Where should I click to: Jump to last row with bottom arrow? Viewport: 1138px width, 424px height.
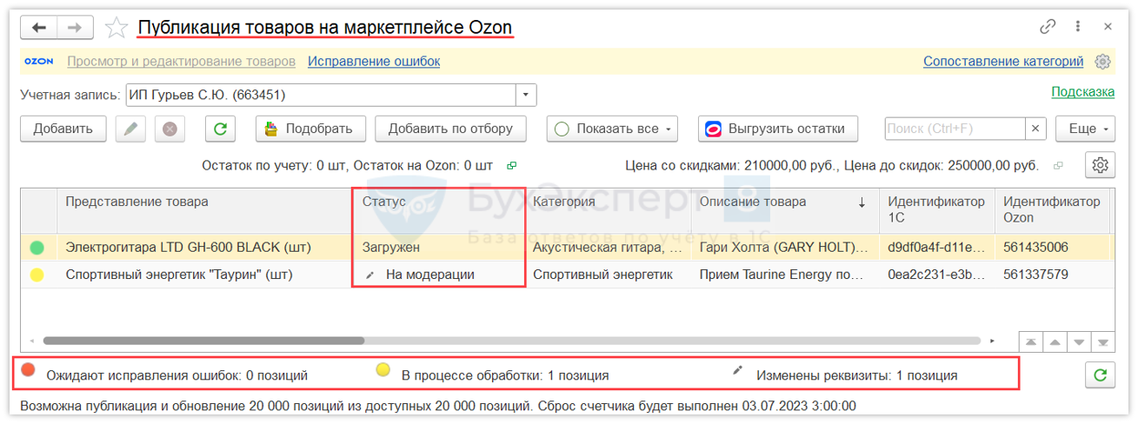pos(1103,341)
